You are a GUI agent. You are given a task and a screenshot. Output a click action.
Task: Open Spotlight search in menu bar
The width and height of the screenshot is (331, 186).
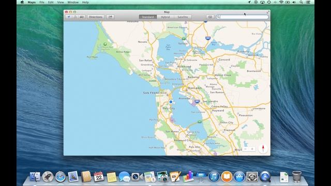[301, 2]
